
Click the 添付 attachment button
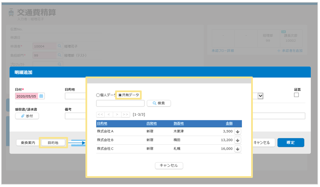pos(27,116)
